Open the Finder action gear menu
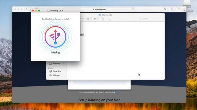The image size is (197, 110). [96, 19]
